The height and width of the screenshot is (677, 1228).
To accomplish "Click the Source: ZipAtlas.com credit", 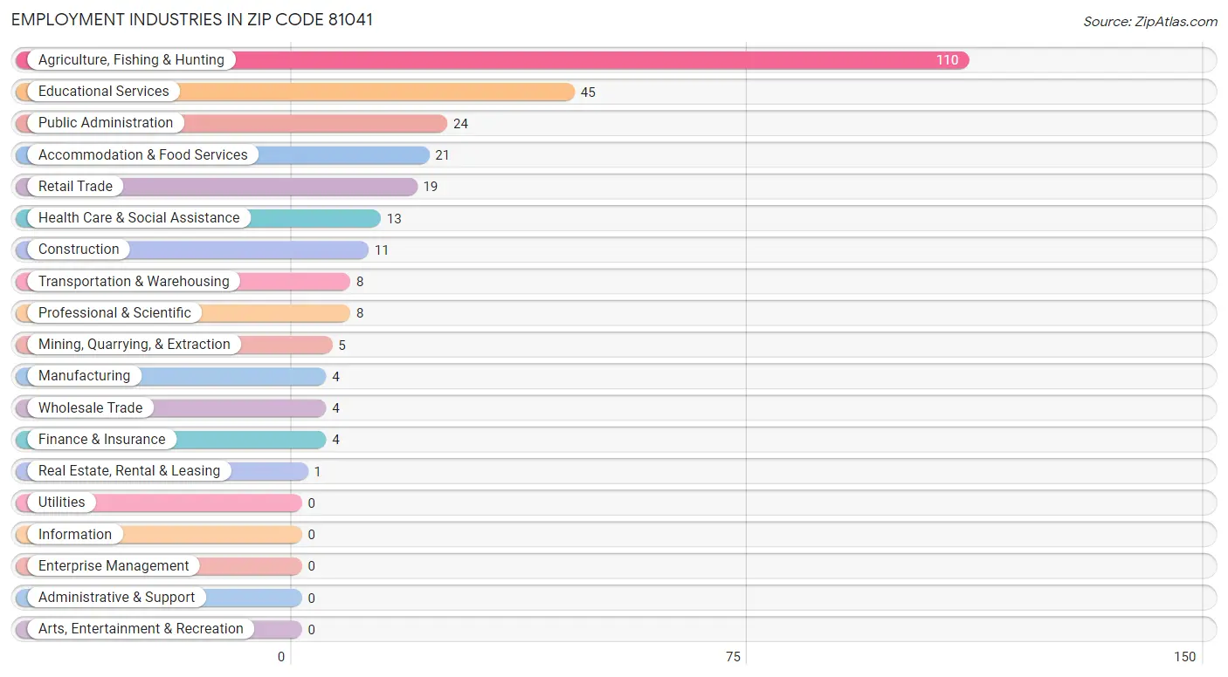I will click(x=1150, y=22).
